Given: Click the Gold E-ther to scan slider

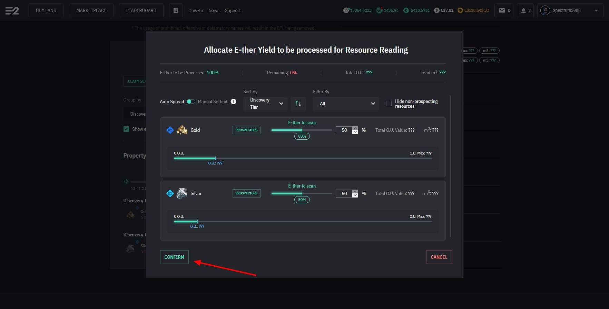Looking at the screenshot, I should click(302, 130).
